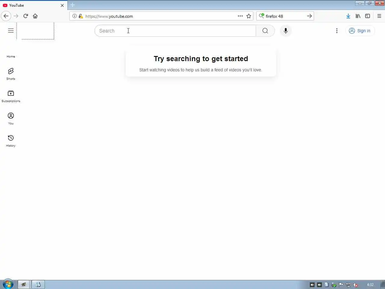Click first pinned taskbar application
Image resolution: width=385 pixels, height=289 pixels.
[24, 284]
